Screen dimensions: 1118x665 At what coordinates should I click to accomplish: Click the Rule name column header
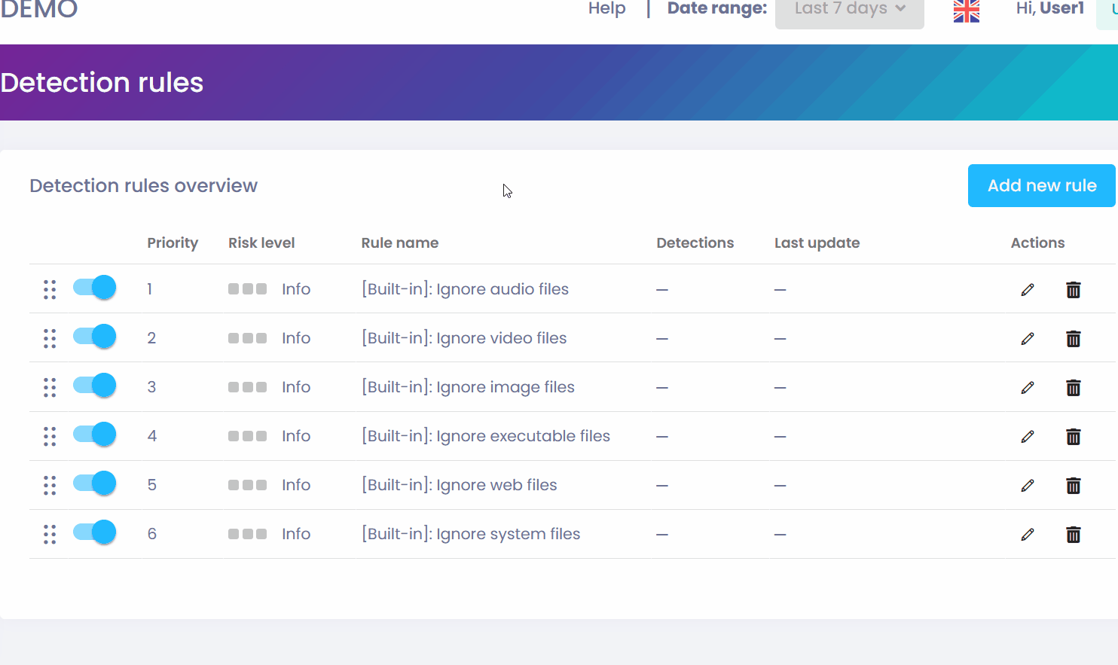click(x=400, y=243)
